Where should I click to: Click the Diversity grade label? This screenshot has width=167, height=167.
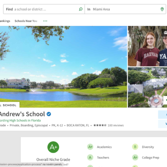148,147
